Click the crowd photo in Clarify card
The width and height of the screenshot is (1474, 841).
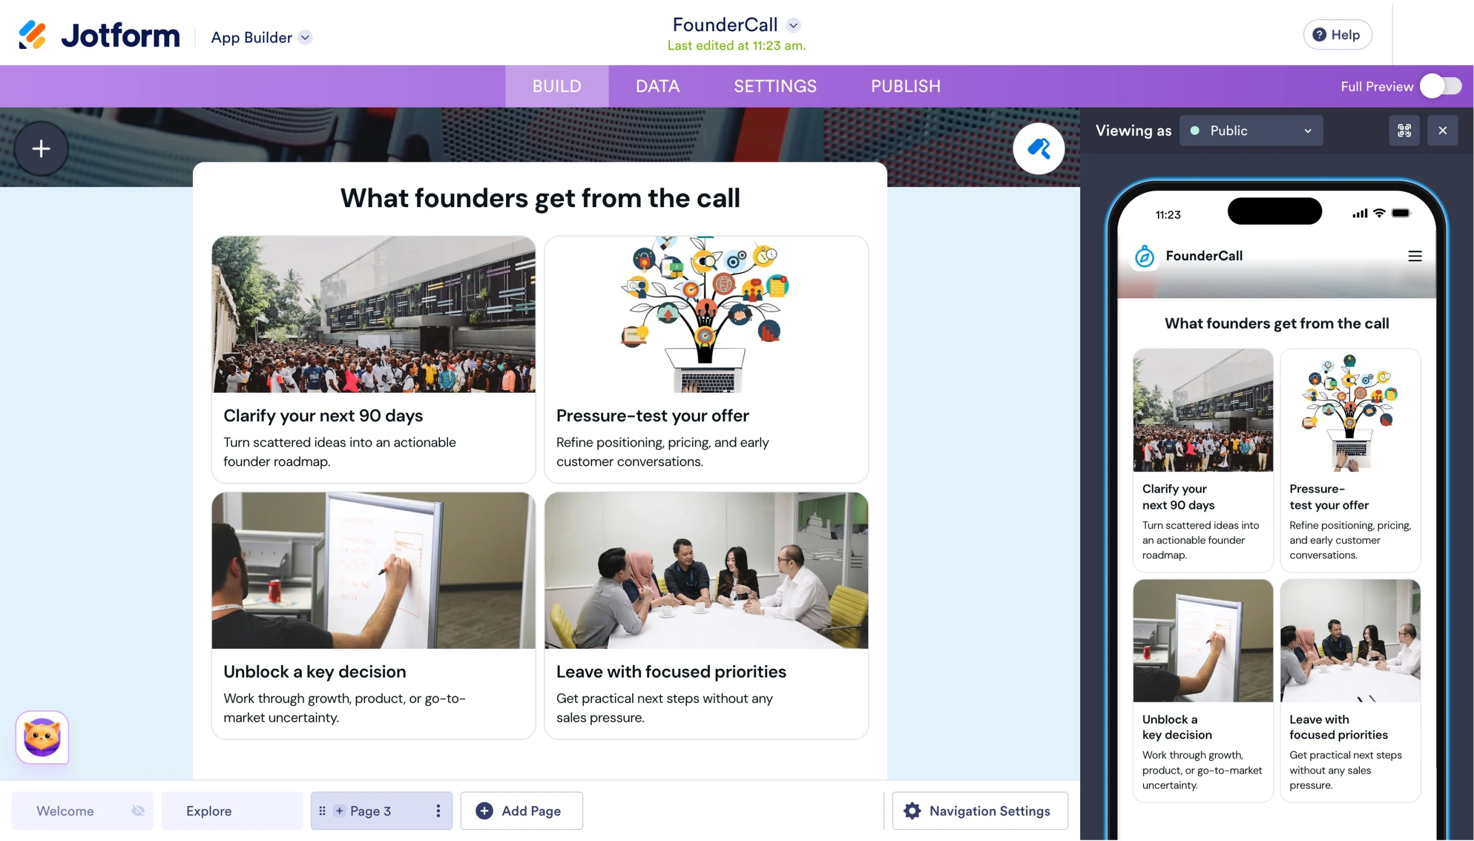tap(373, 314)
